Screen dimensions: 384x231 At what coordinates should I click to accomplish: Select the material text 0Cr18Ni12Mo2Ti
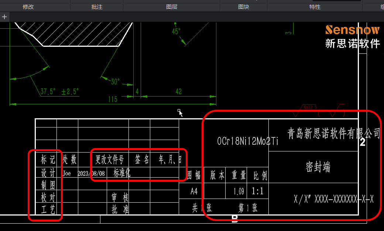point(247,141)
